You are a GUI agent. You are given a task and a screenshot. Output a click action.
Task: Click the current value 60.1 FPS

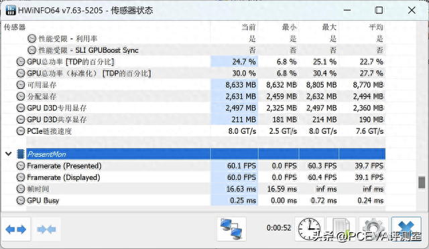tap(241, 165)
